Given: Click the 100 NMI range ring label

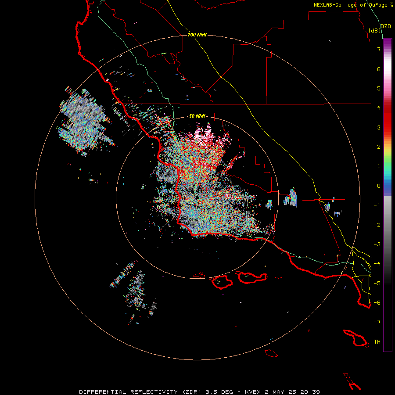Looking at the screenshot, I should (x=197, y=35).
